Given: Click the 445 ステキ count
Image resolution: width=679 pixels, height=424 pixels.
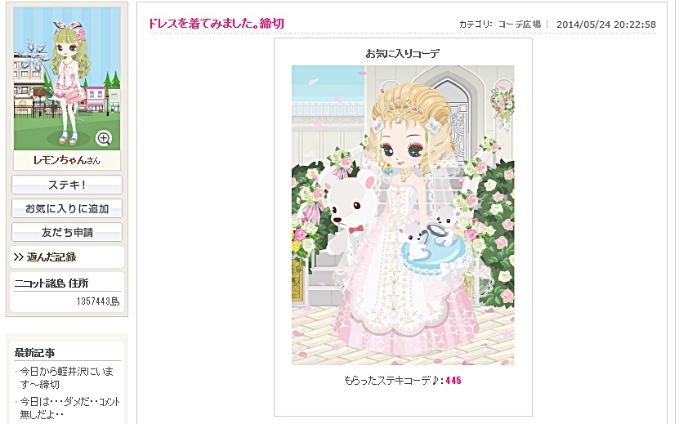Looking at the screenshot, I should click(x=453, y=380).
